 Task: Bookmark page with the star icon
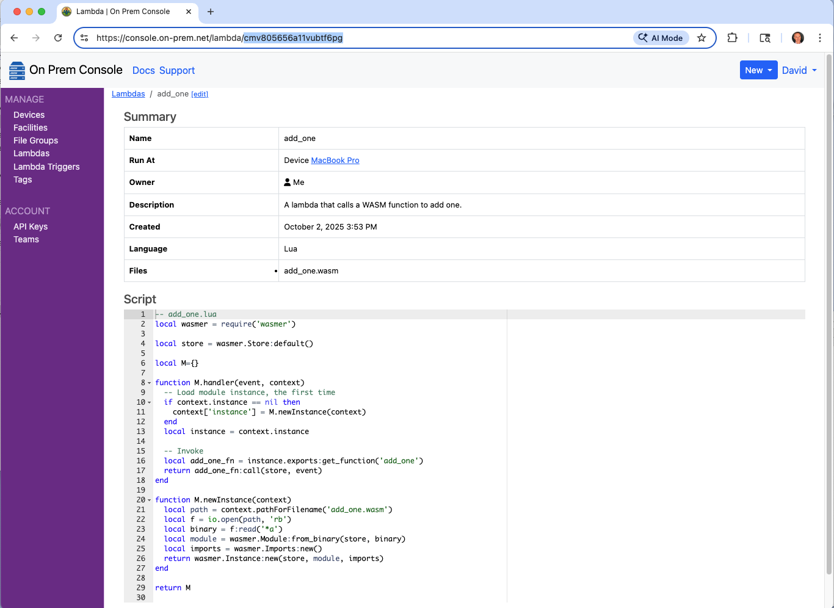pyautogui.click(x=702, y=38)
